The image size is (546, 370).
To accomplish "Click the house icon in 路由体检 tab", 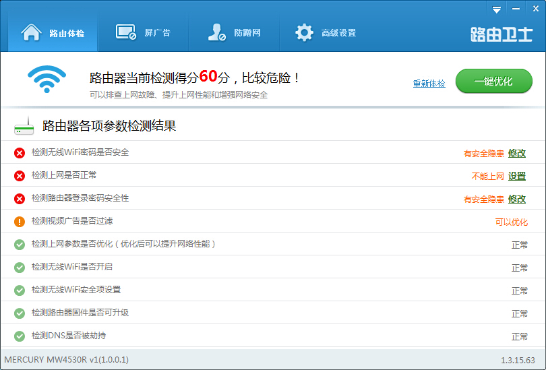I will pos(32,32).
